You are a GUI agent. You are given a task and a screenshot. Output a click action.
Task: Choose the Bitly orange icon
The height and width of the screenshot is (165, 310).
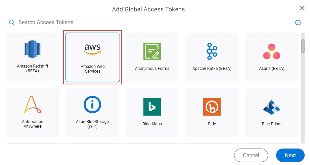tap(212, 107)
